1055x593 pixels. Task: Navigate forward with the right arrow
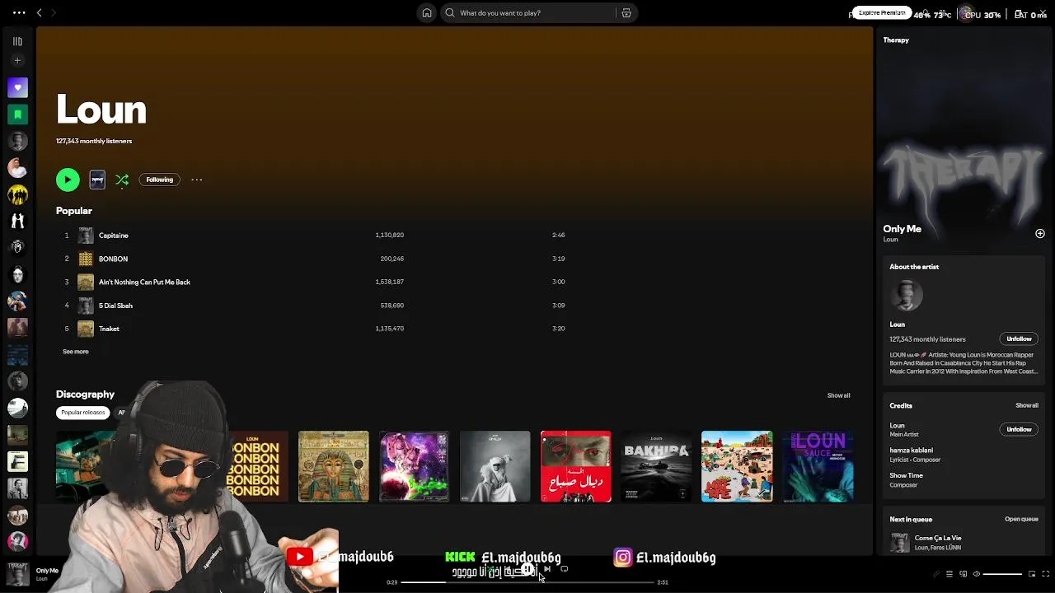pos(54,13)
